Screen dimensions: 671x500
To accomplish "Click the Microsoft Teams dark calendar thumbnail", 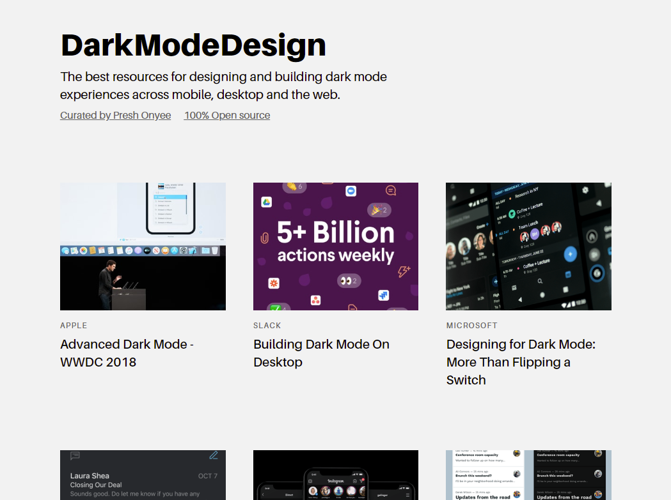I will point(528,246).
